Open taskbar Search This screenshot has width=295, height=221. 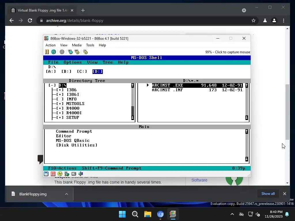(x=135, y=214)
